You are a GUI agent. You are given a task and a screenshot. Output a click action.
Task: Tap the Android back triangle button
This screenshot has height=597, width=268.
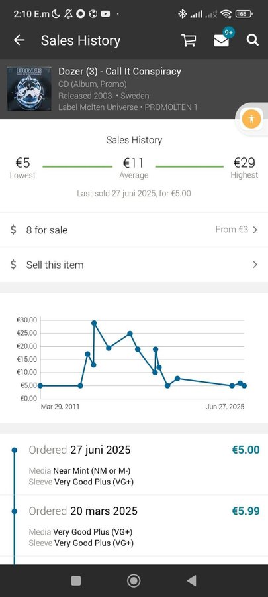[x=191, y=580]
